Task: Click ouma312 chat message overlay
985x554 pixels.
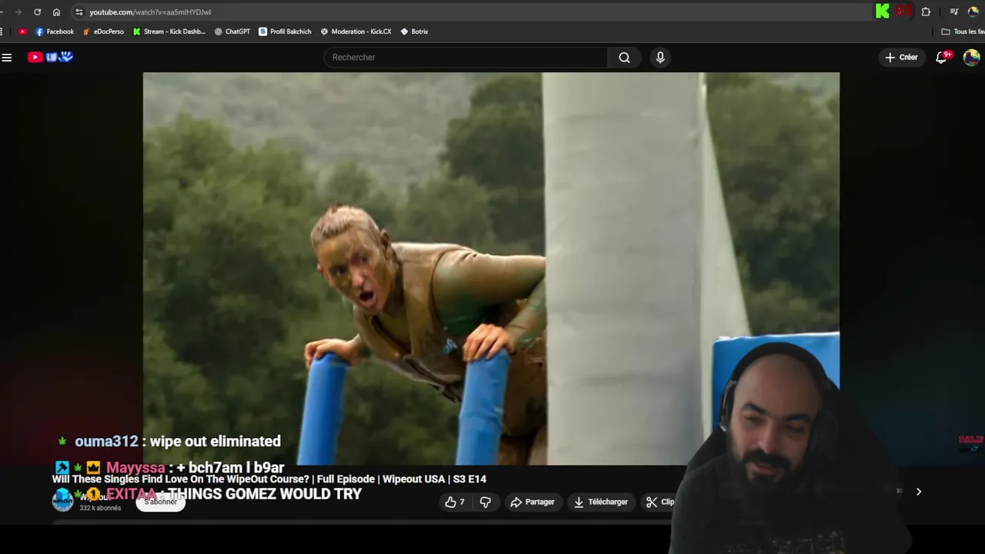Action: (169, 441)
